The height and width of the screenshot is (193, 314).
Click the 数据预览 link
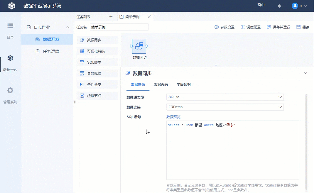(x=173, y=117)
